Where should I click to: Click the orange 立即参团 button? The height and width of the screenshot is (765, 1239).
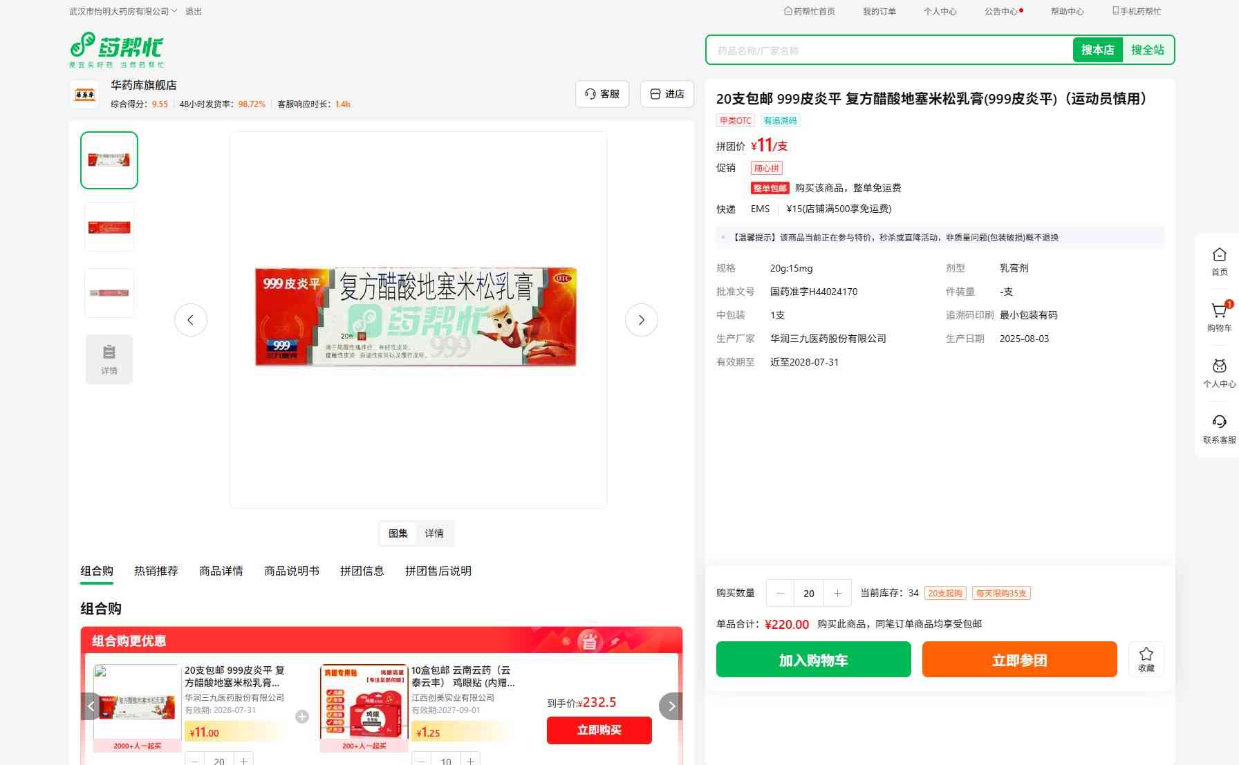click(x=1019, y=659)
